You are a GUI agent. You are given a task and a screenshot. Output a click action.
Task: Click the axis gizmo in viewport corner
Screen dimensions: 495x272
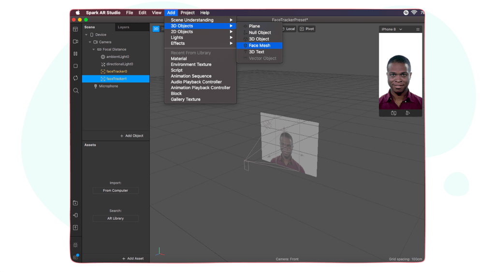(x=160, y=252)
